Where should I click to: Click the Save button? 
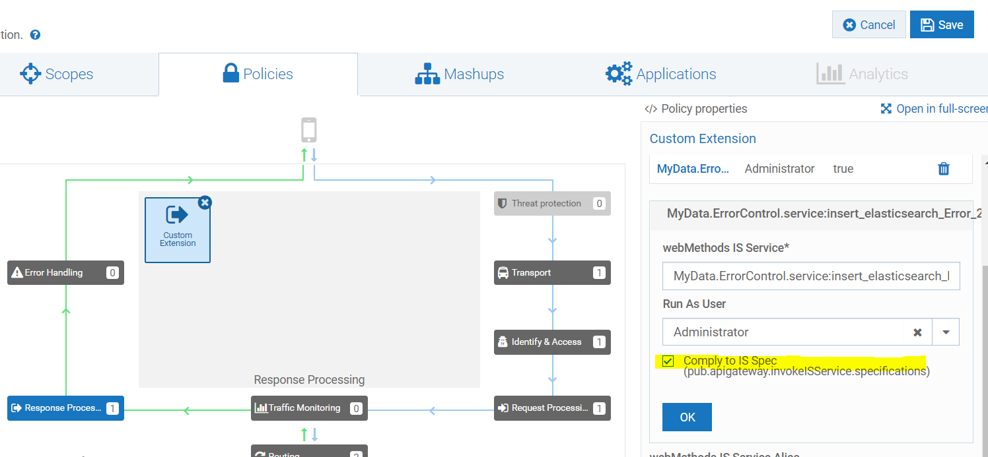click(x=941, y=25)
